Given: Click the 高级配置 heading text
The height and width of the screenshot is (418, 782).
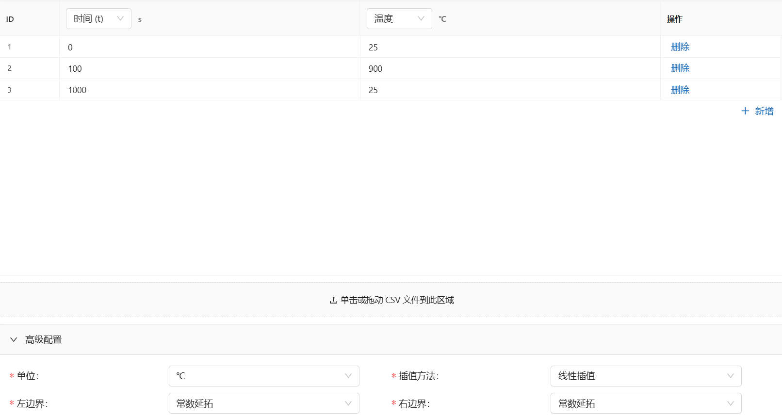Looking at the screenshot, I should (x=44, y=339).
